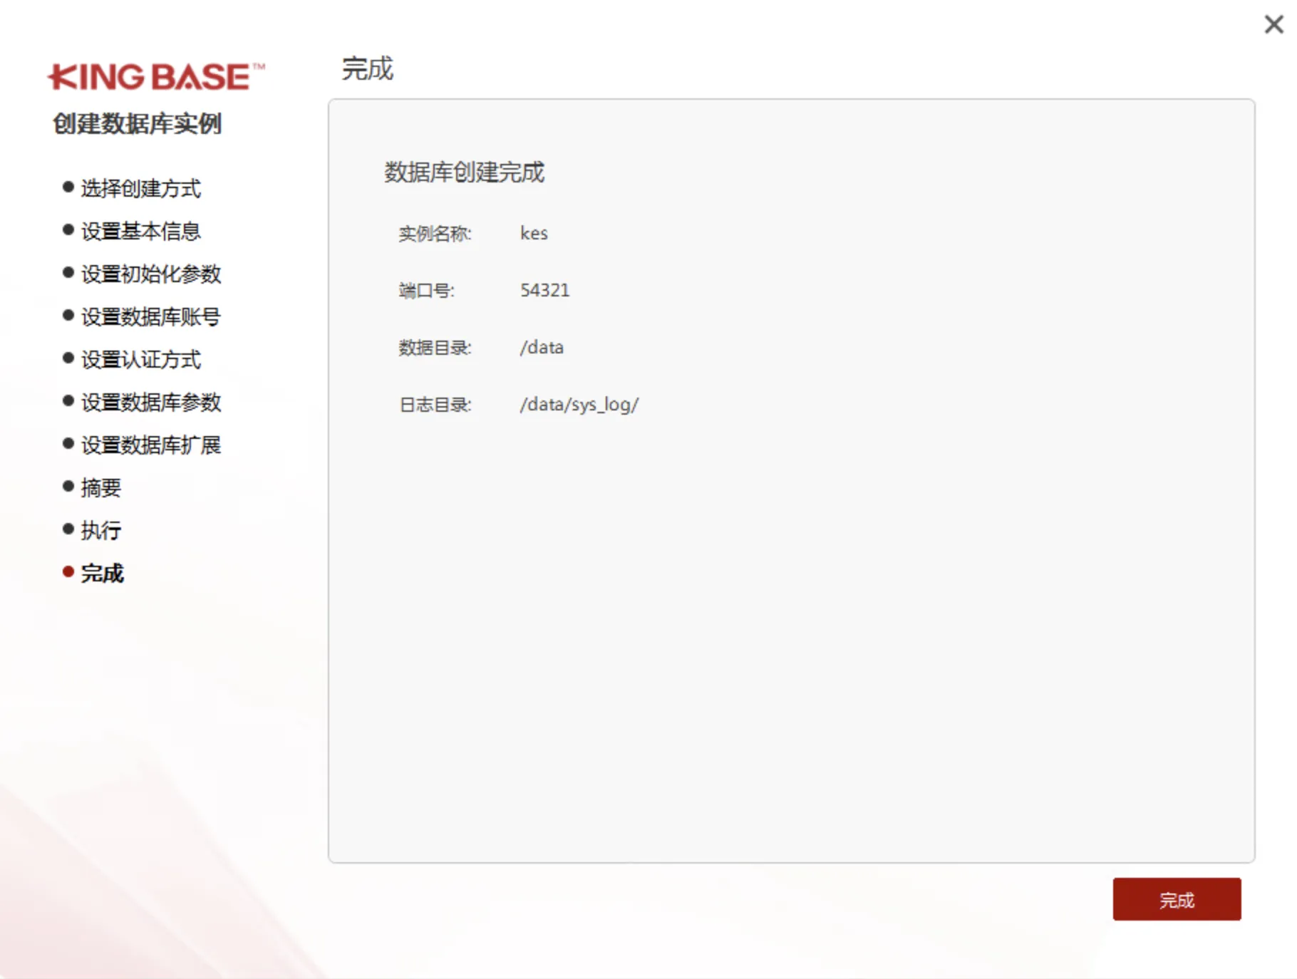Click the 数据库创建完成 summary heading
This screenshot has width=1297, height=979.
coord(464,172)
